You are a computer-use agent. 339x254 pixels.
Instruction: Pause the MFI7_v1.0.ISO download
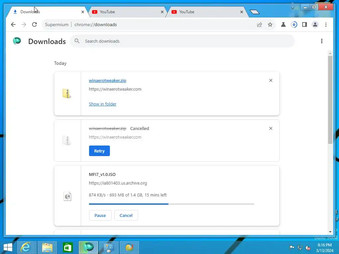coord(100,215)
